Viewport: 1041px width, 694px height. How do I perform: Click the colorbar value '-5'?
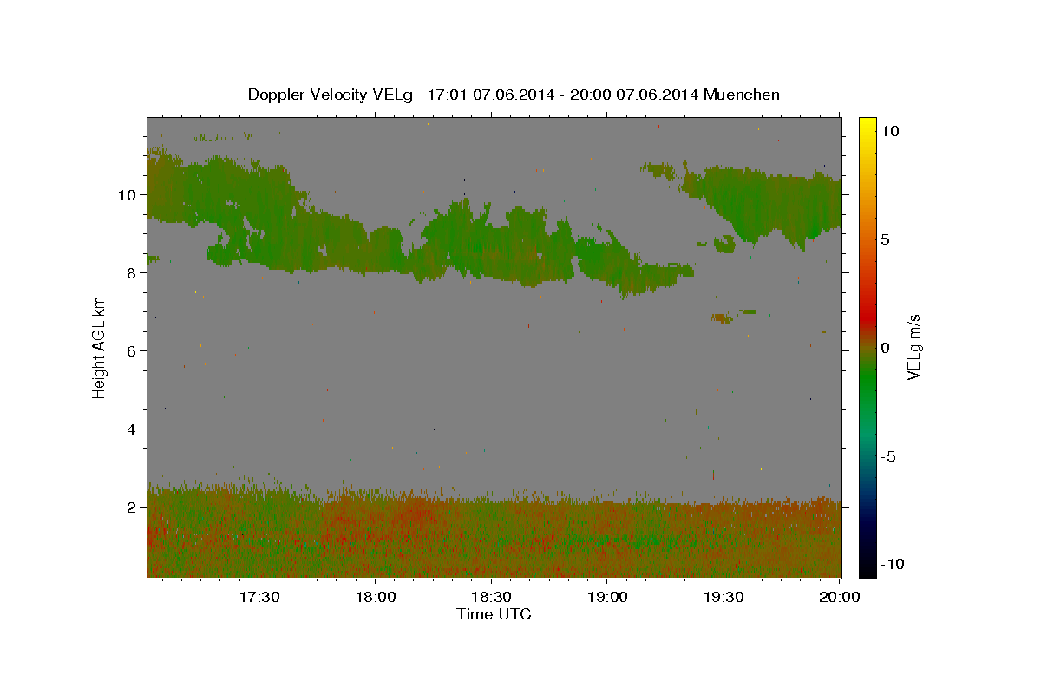click(889, 457)
